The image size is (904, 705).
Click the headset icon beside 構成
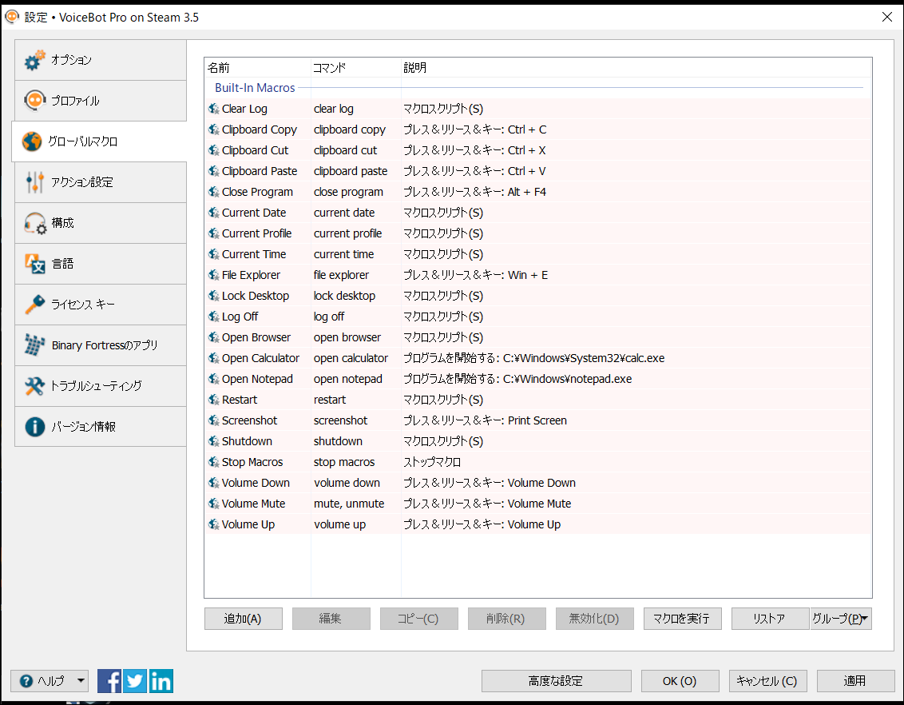(35, 223)
